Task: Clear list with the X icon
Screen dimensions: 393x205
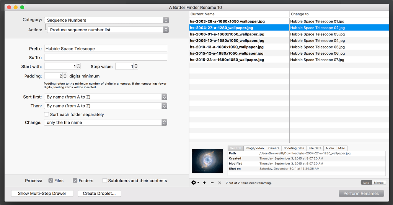Action: (x=220, y=183)
